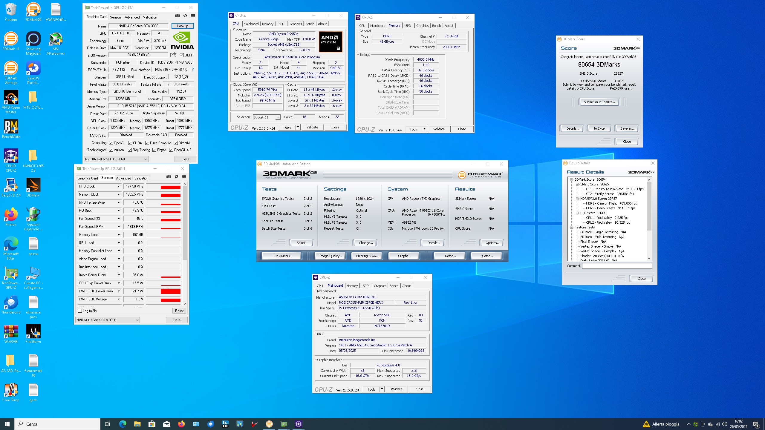Click Comment input field in Result Details
The image size is (765, 430).
pos(617,266)
